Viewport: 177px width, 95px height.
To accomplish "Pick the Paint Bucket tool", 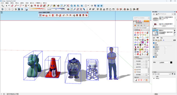I will [x=54, y=6].
